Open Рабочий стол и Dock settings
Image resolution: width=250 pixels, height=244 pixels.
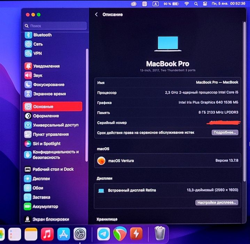pyautogui.click(x=49, y=169)
